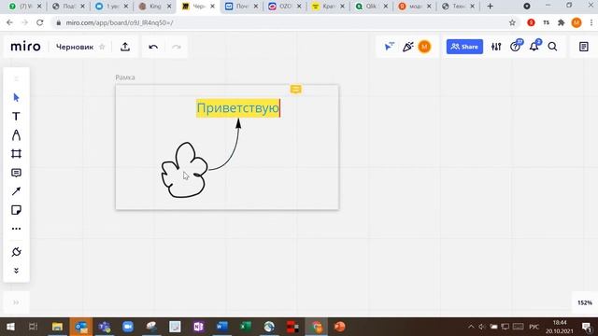Open Chrome three-dot menu

(x=591, y=22)
